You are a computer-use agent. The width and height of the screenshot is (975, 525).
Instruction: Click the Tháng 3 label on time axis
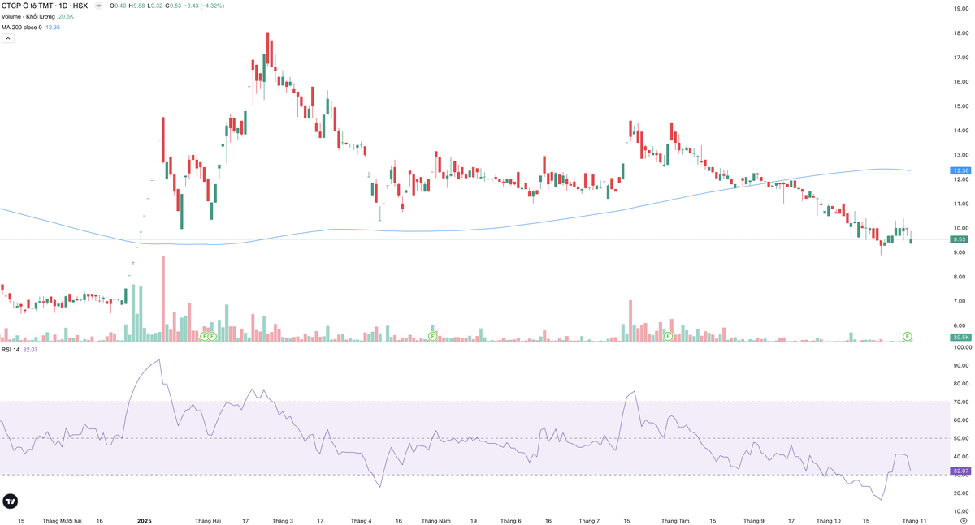click(x=283, y=520)
